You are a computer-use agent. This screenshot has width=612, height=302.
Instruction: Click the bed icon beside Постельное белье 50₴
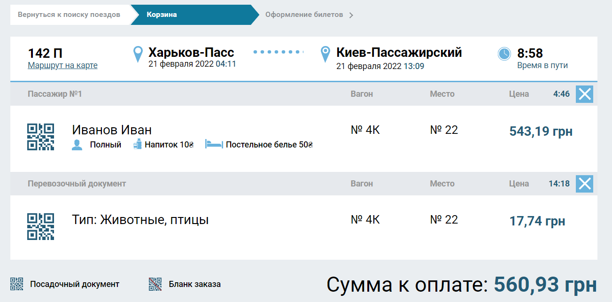coord(214,145)
